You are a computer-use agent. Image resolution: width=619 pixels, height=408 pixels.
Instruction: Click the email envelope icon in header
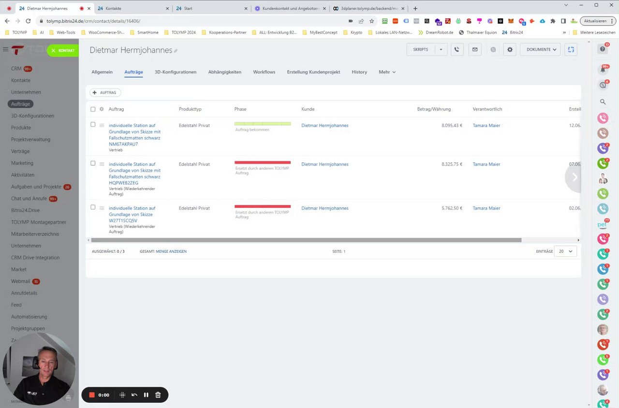[474, 49]
